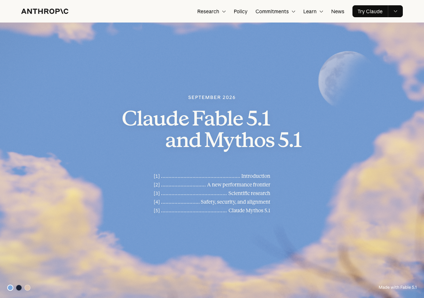
Task: Jump to the Scientific research section
Action: click(212, 193)
